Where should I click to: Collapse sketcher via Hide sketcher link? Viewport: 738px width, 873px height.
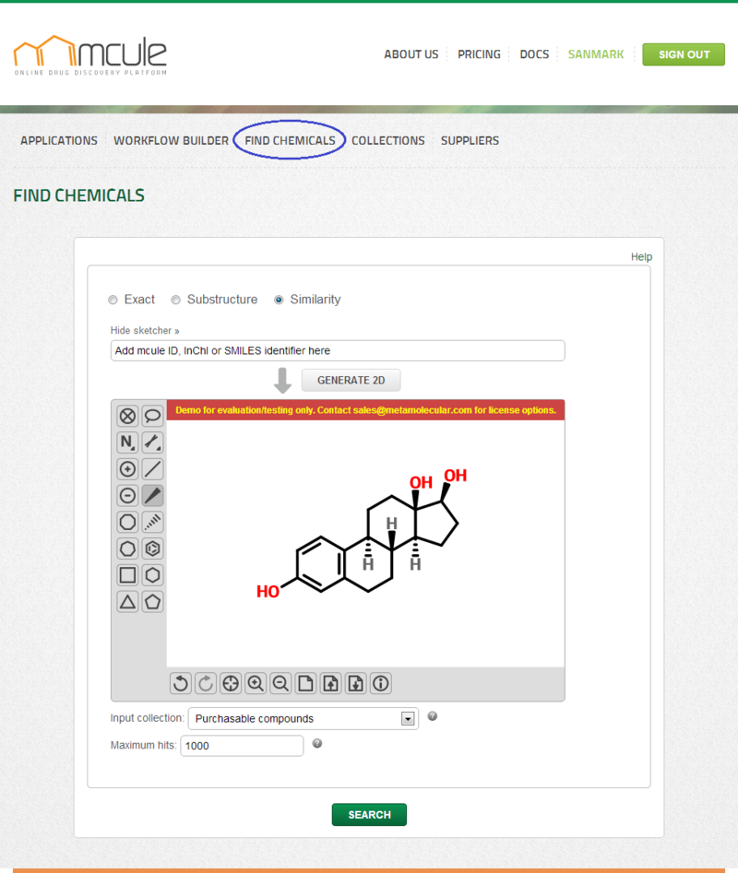pyautogui.click(x=145, y=330)
